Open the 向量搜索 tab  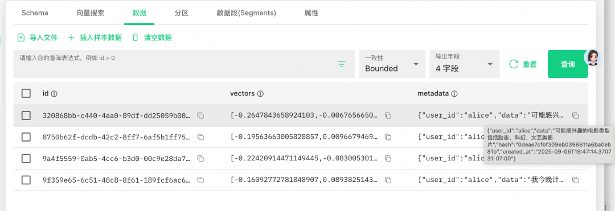[90, 13]
